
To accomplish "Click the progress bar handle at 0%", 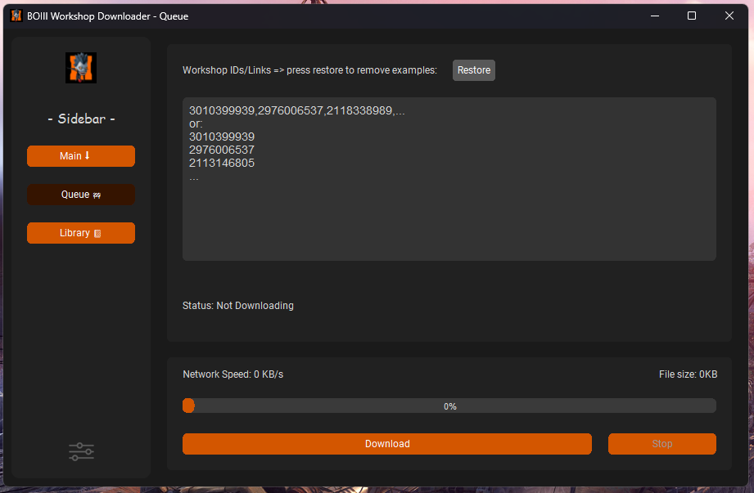I will pos(188,406).
